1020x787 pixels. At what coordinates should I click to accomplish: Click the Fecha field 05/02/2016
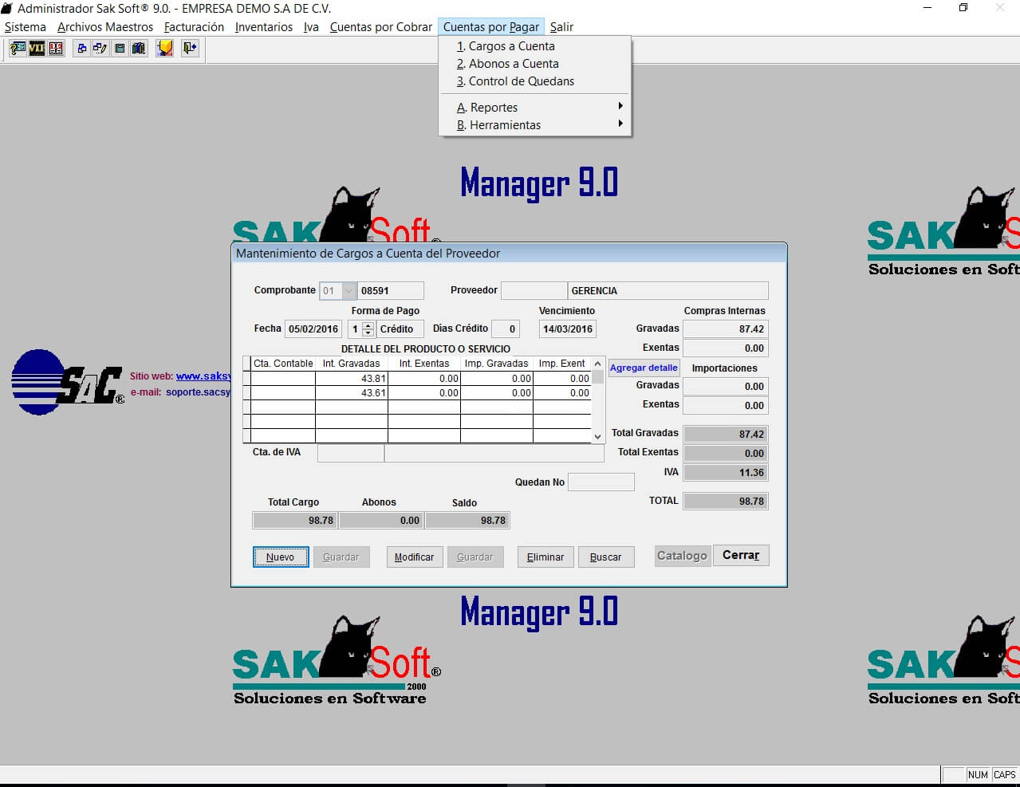[313, 329]
